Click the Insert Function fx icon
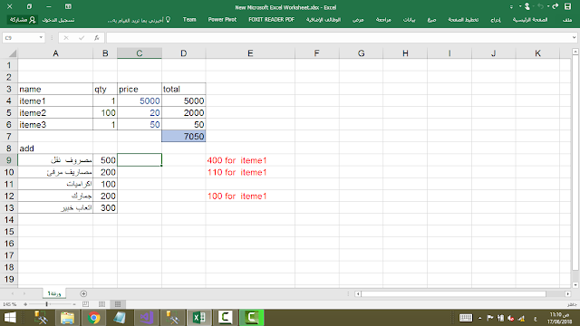Image resolution: width=580 pixels, height=326 pixels. [x=97, y=38]
